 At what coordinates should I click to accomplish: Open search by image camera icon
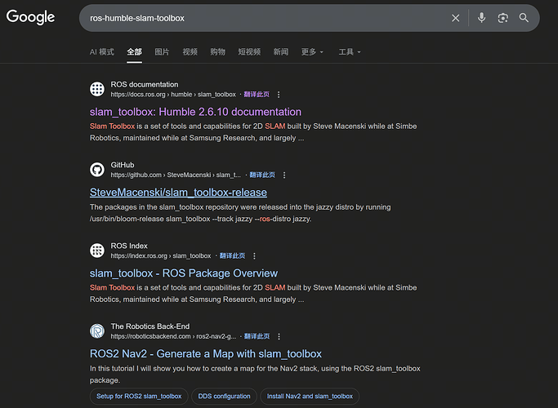(x=502, y=18)
